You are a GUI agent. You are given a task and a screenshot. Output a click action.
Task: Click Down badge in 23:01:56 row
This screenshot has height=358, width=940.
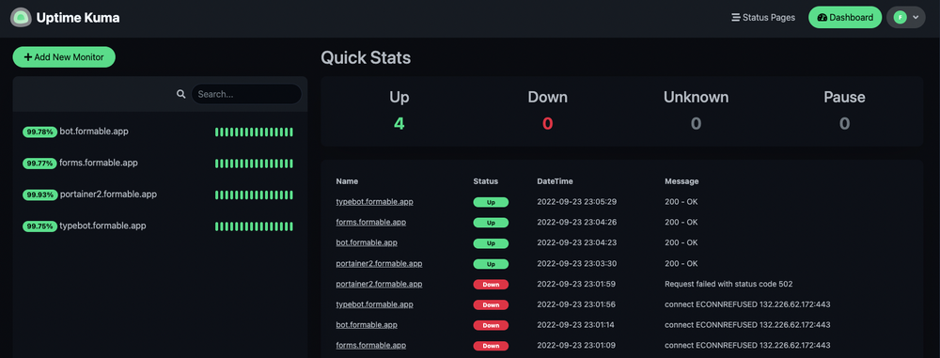coord(491,304)
